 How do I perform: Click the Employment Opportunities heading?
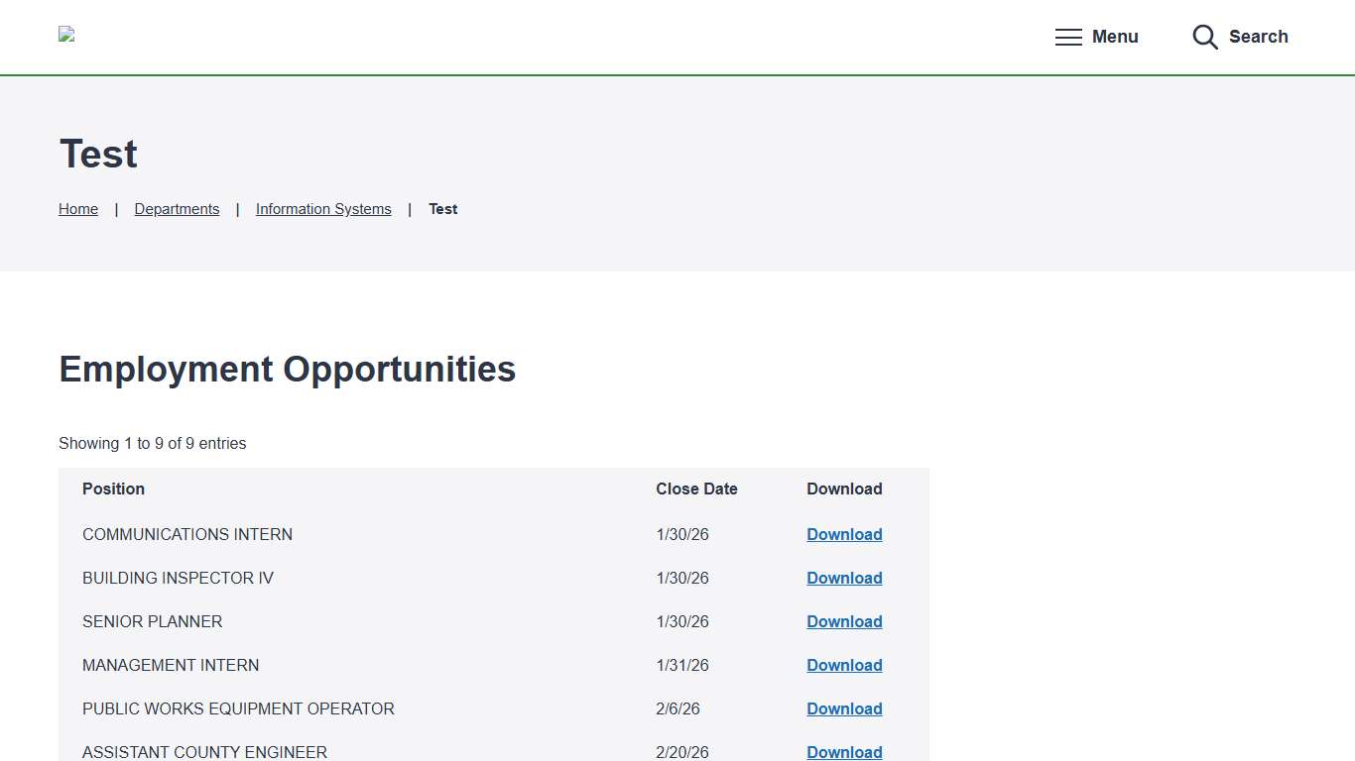(288, 370)
